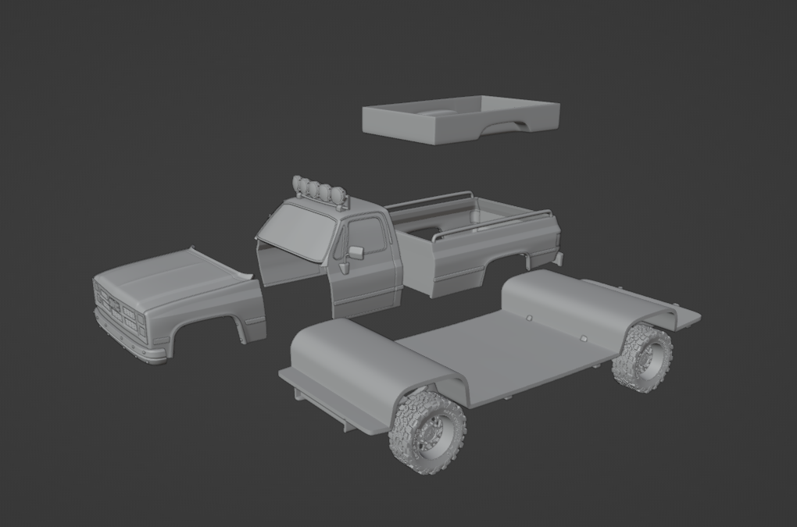Click the side mirror on the cab door

[x=356, y=252]
